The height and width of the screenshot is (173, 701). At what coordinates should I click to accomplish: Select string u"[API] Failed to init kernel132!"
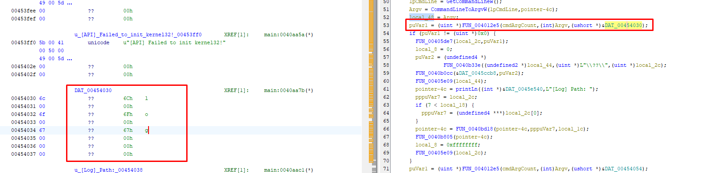click(174, 42)
